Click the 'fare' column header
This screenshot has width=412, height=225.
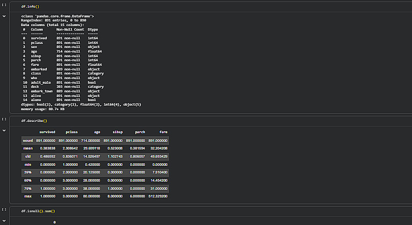click(163, 132)
